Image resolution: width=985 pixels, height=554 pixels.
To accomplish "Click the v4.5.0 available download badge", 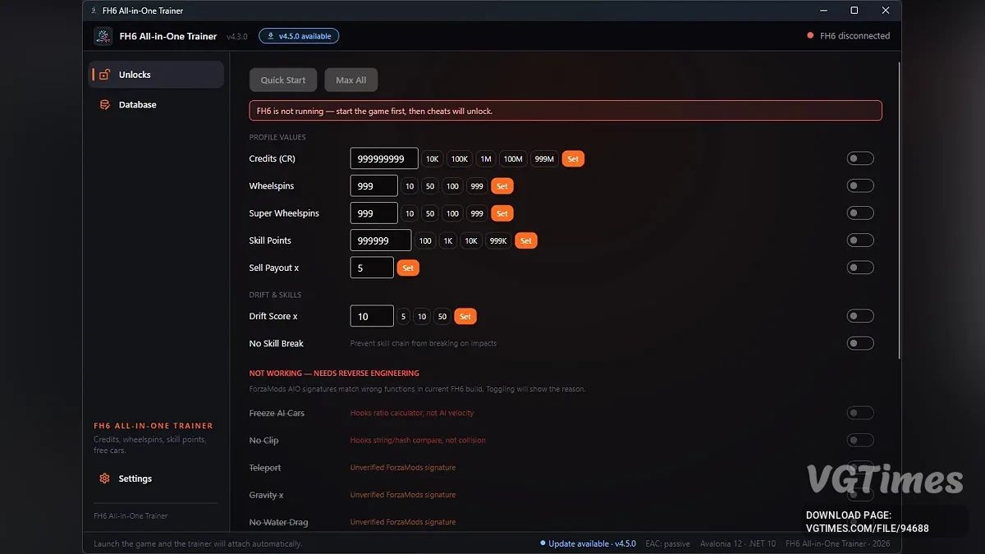I will [299, 36].
